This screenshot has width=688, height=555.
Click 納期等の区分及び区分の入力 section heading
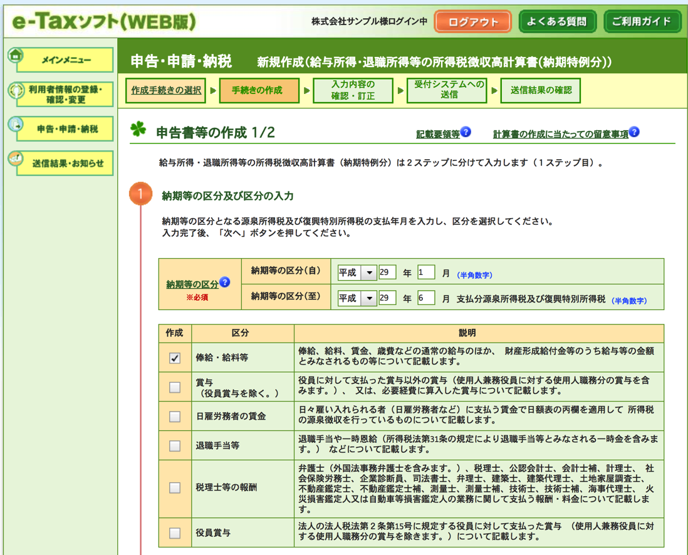227,195
